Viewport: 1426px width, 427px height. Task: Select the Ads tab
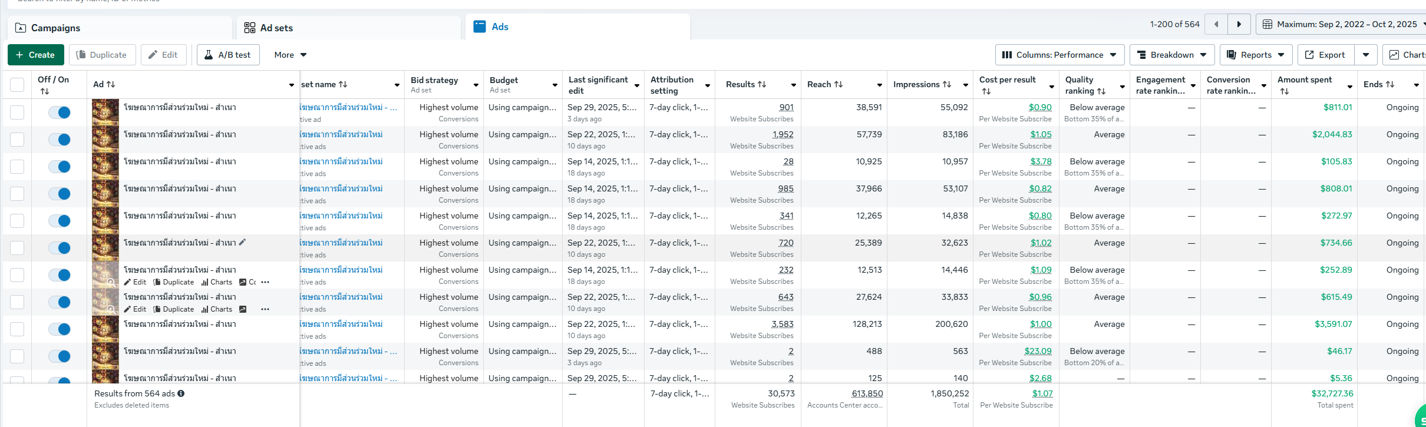pyautogui.click(x=577, y=27)
